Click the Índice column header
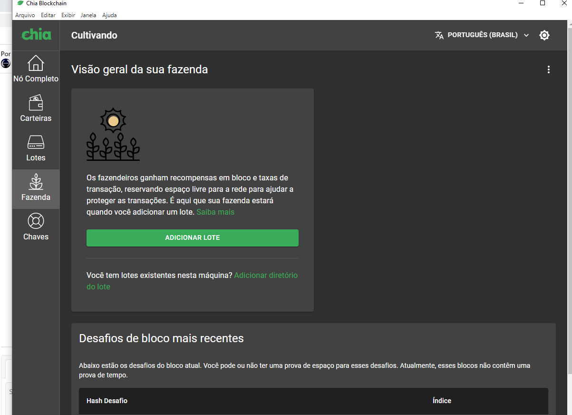This screenshot has width=572, height=415. (442, 401)
